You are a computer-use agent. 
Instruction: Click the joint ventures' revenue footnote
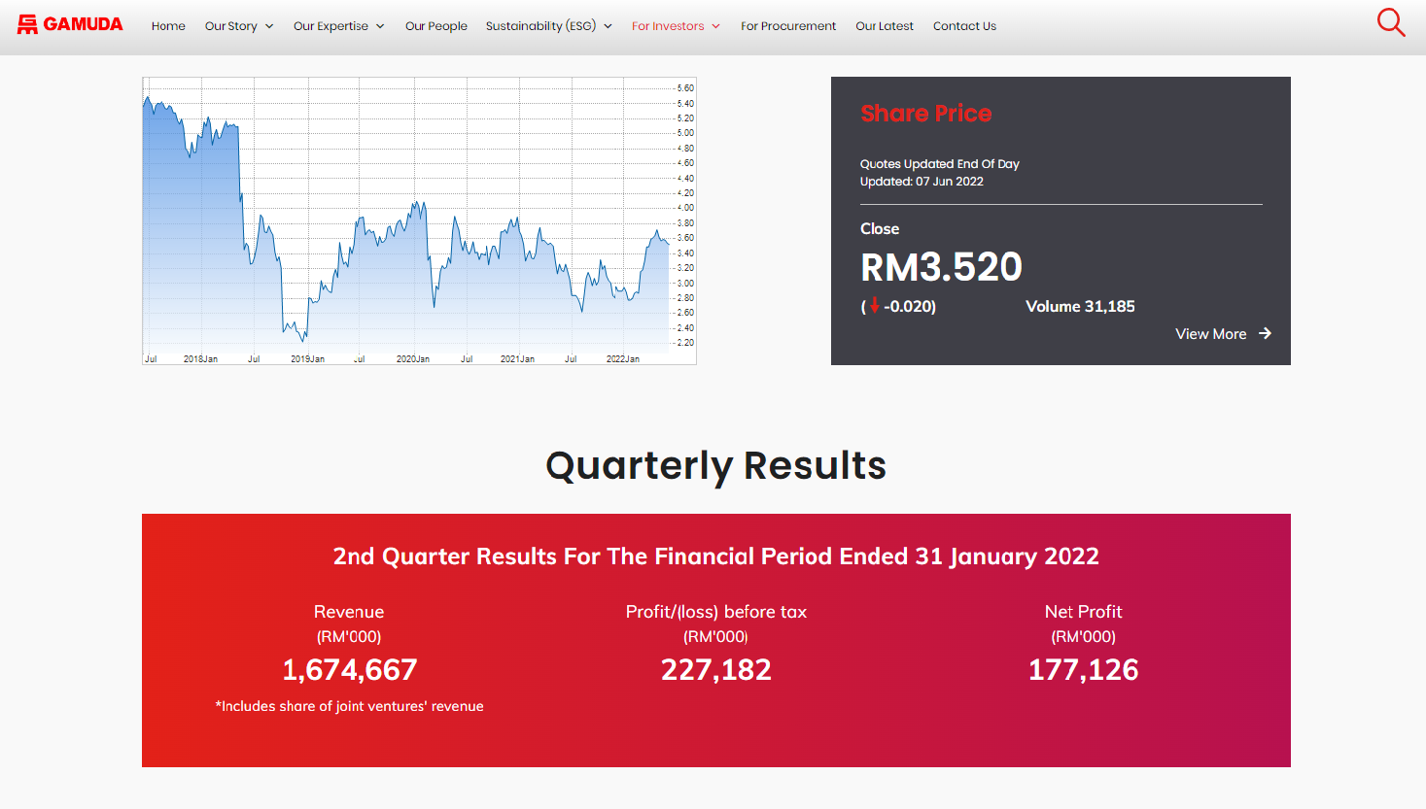point(349,706)
